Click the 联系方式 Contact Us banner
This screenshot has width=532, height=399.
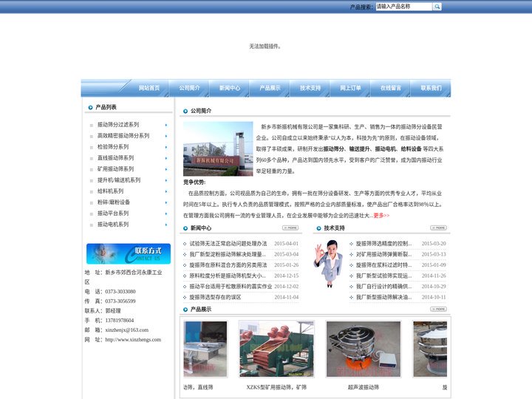129,253
